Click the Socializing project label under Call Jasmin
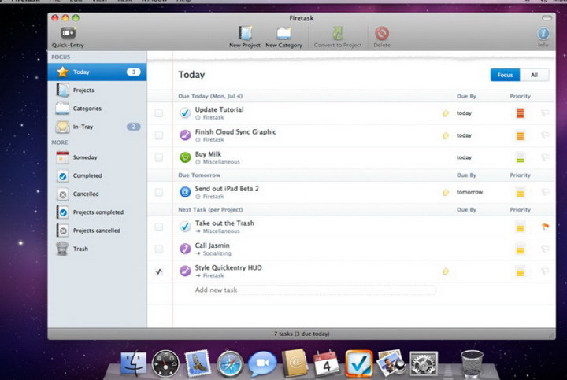The image size is (567, 380). pos(217,253)
